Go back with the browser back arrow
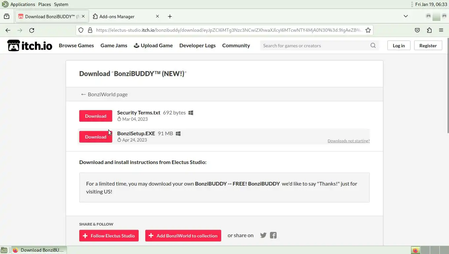This screenshot has height=254, width=449. click(x=8, y=30)
